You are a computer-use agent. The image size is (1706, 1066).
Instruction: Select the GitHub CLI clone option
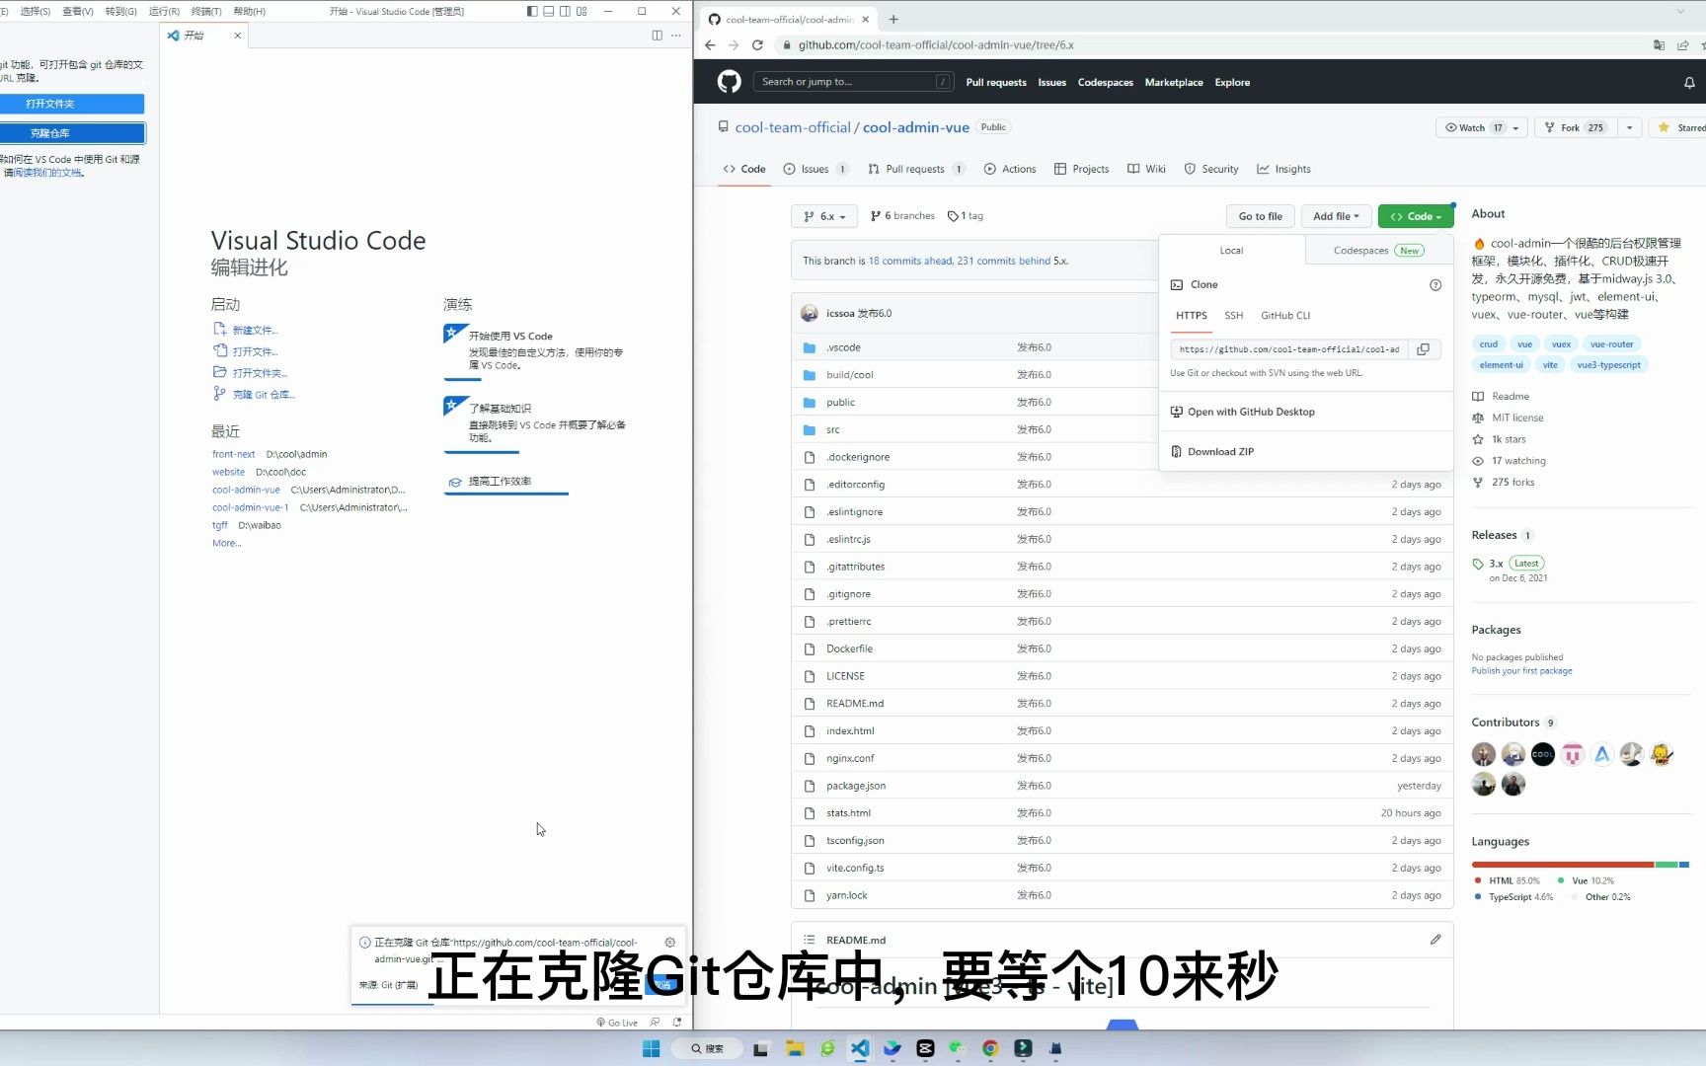pos(1284,316)
